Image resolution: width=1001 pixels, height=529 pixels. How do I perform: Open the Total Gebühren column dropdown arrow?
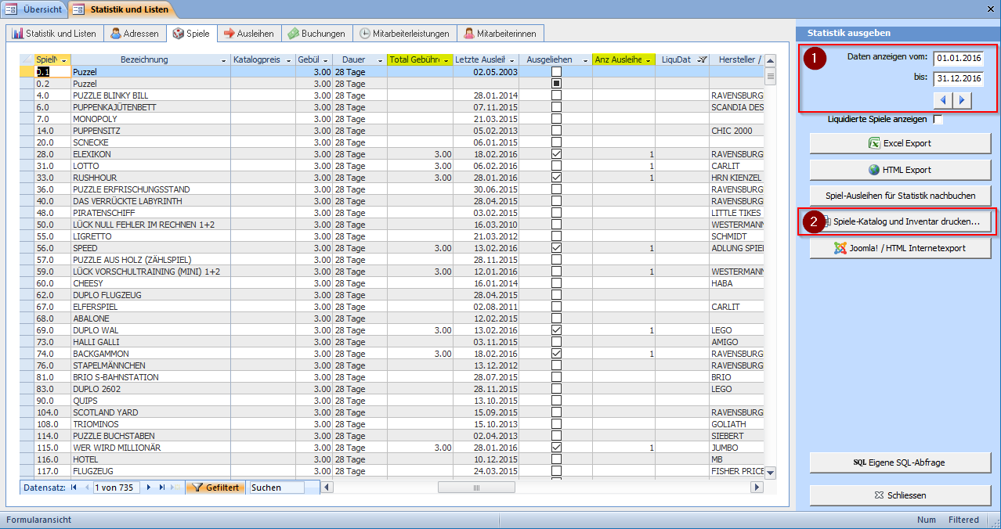tap(446, 60)
